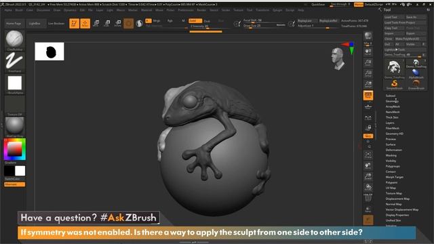Activate the Move gizmo icon
434x244 pixels.
tap(96, 24)
